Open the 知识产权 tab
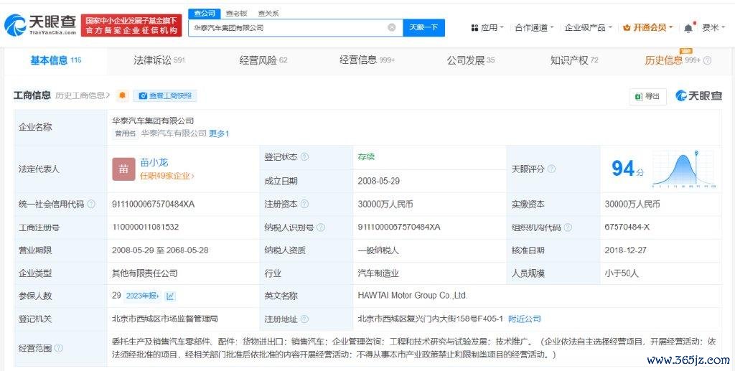 574,60
